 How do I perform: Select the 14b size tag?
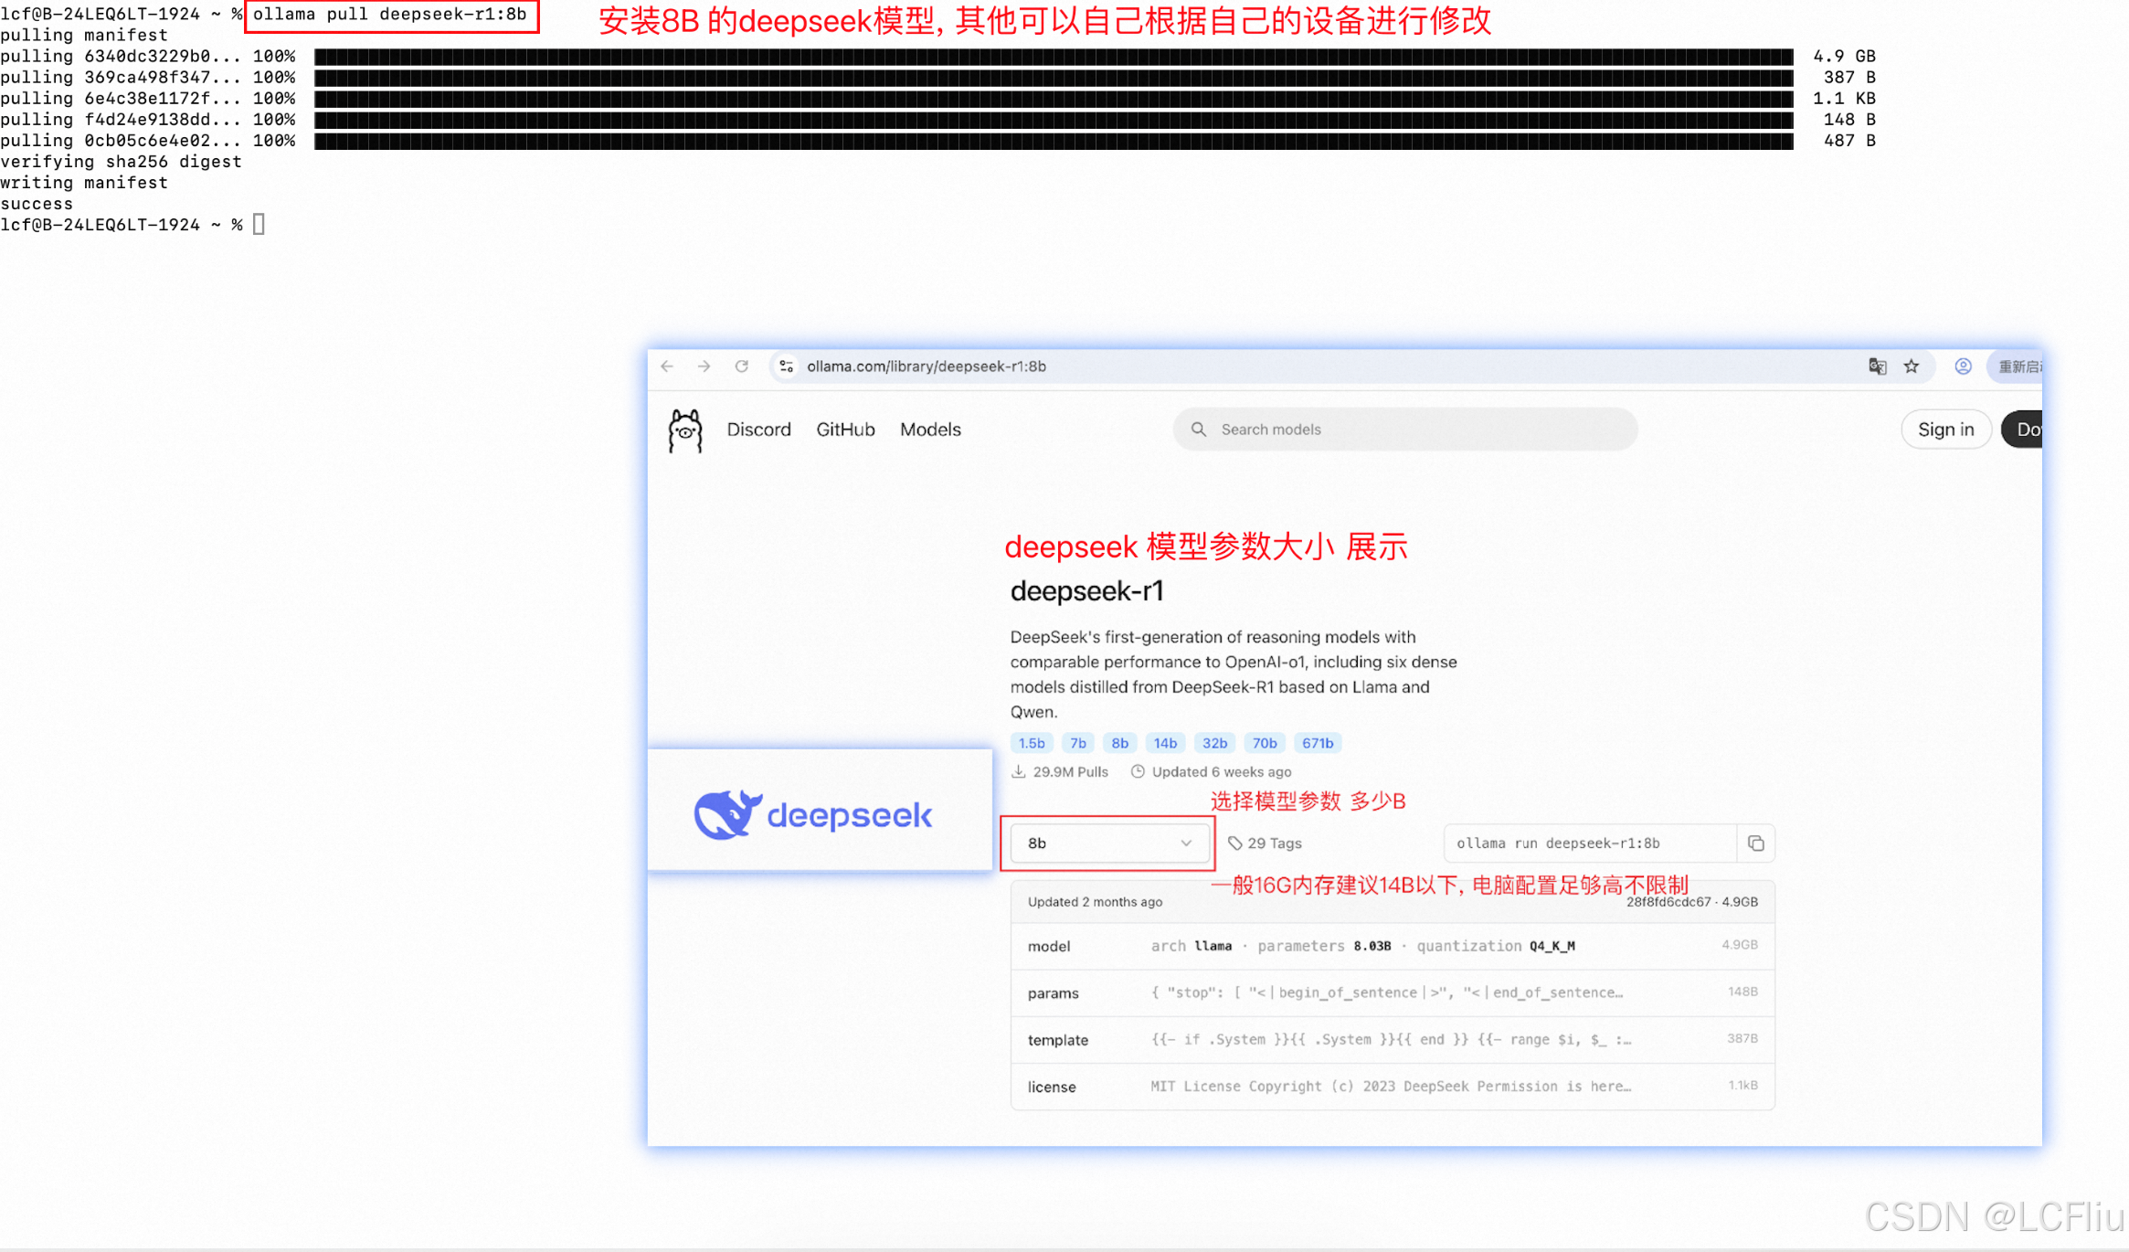(1165, 743)
